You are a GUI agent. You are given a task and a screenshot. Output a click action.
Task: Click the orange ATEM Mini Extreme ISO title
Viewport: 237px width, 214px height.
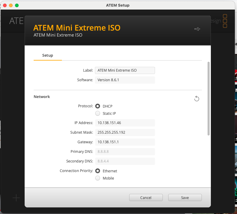[x=77, y=28]
